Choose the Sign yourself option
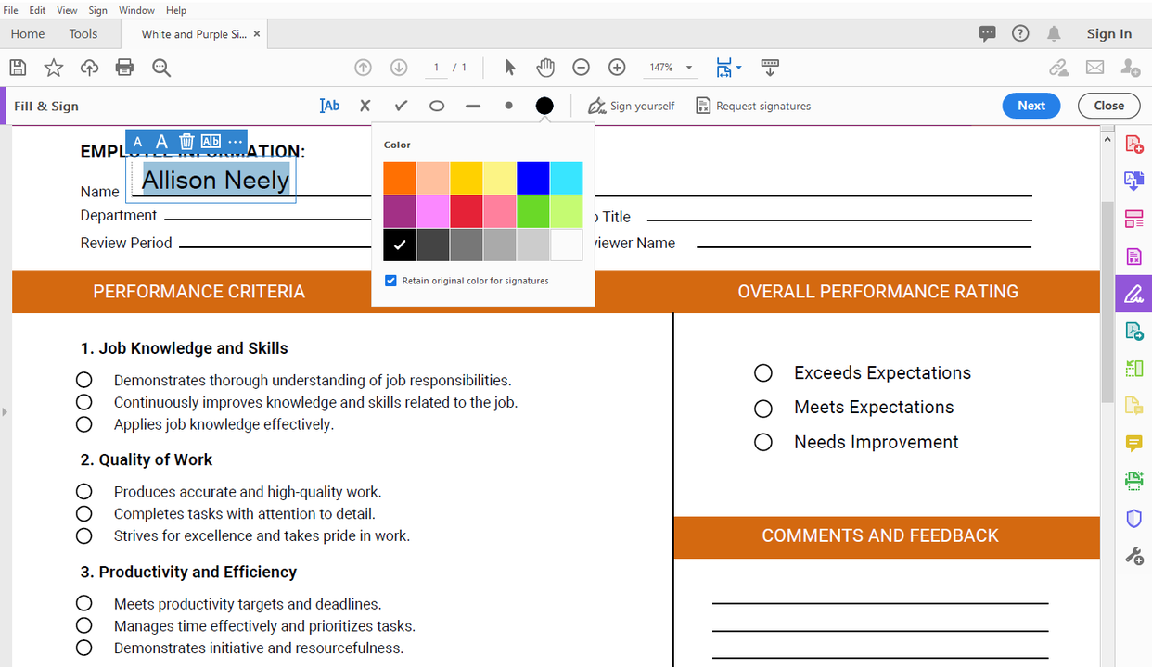 point(632,105)
